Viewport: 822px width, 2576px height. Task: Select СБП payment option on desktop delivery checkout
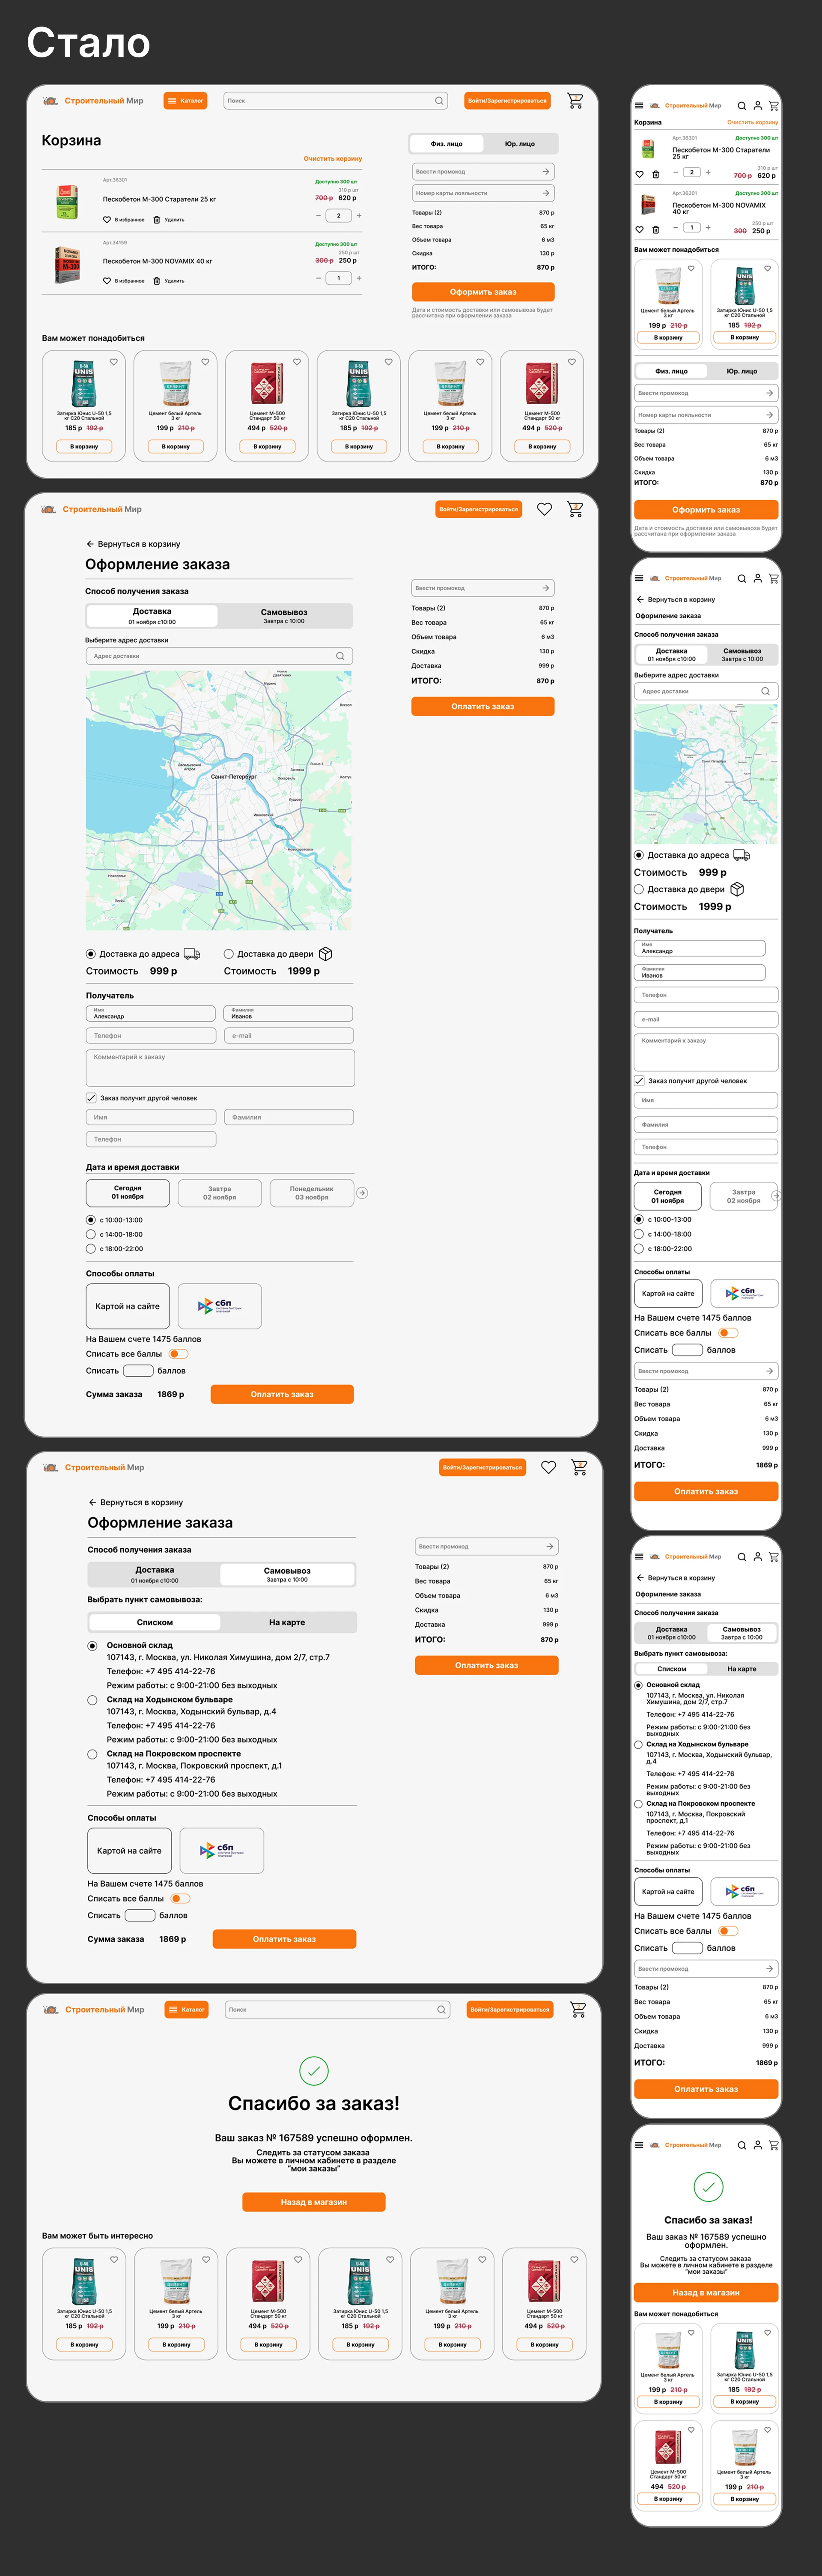point(220,1306)
